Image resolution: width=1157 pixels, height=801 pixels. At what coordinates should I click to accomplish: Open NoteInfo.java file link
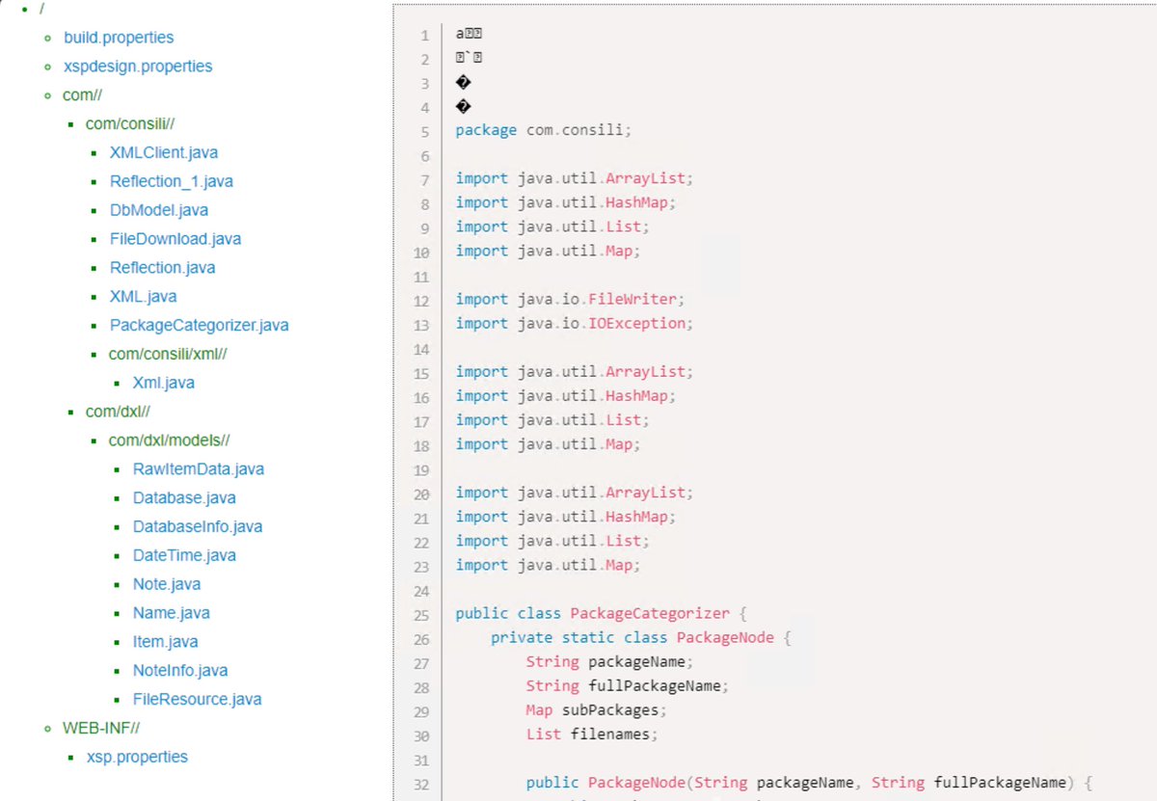point(180,670)
